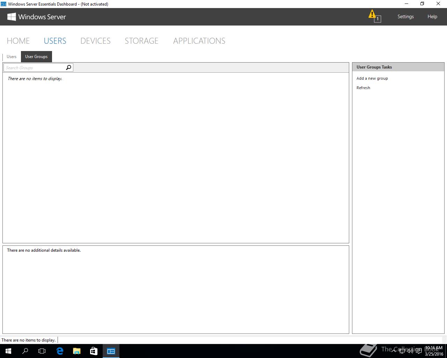Select the Dashboard taskbar icon
This screenshot has height=358, width=447.
point(111,351)
